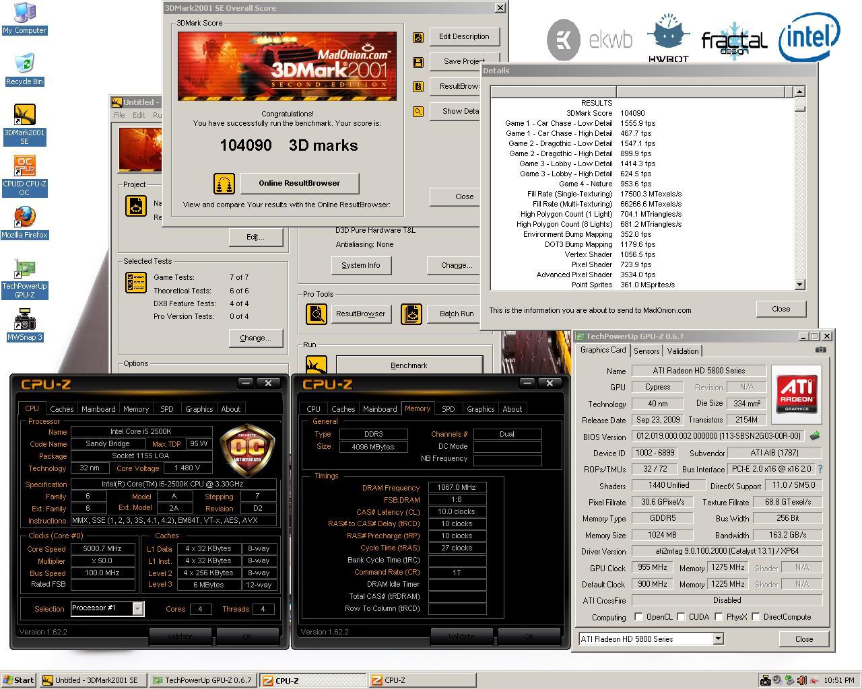
Task: Switch to the Validation tab in GPU-Z
Action: coord(683,351)
